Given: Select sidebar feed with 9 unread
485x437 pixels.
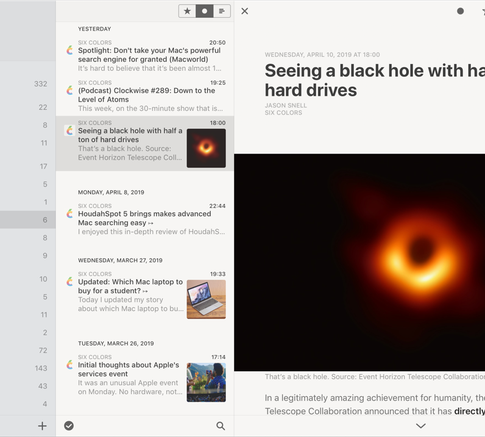Looking at the screenshot, I should click(28, 255).
